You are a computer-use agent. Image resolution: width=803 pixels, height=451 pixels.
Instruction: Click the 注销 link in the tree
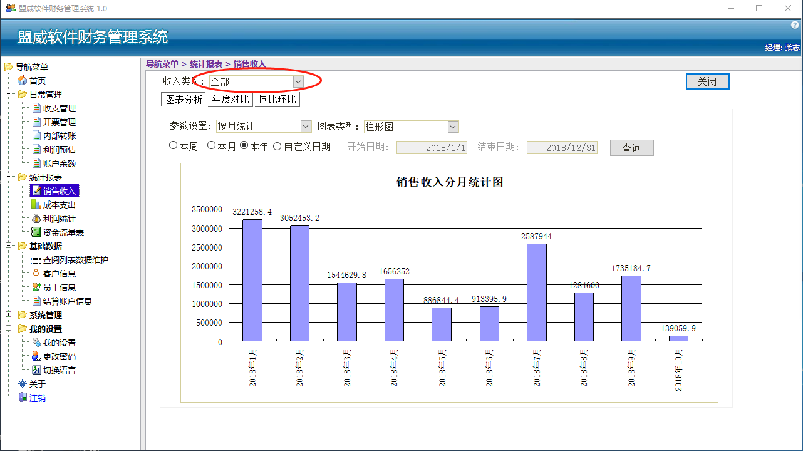37,398
